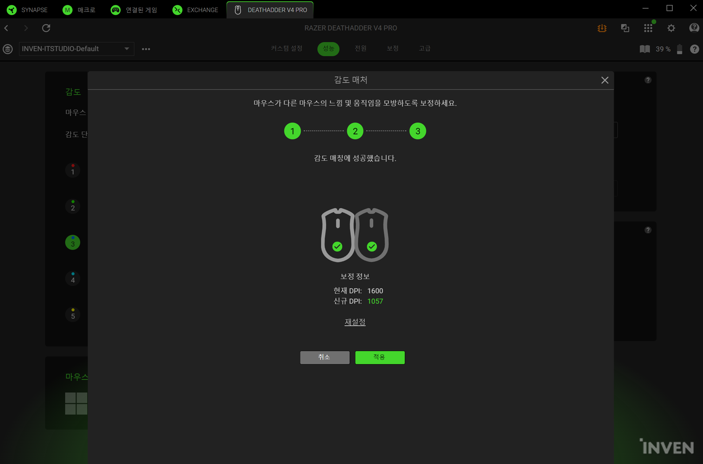Click the upper panel help question mark
703x464 pixels.
point(648,80)
